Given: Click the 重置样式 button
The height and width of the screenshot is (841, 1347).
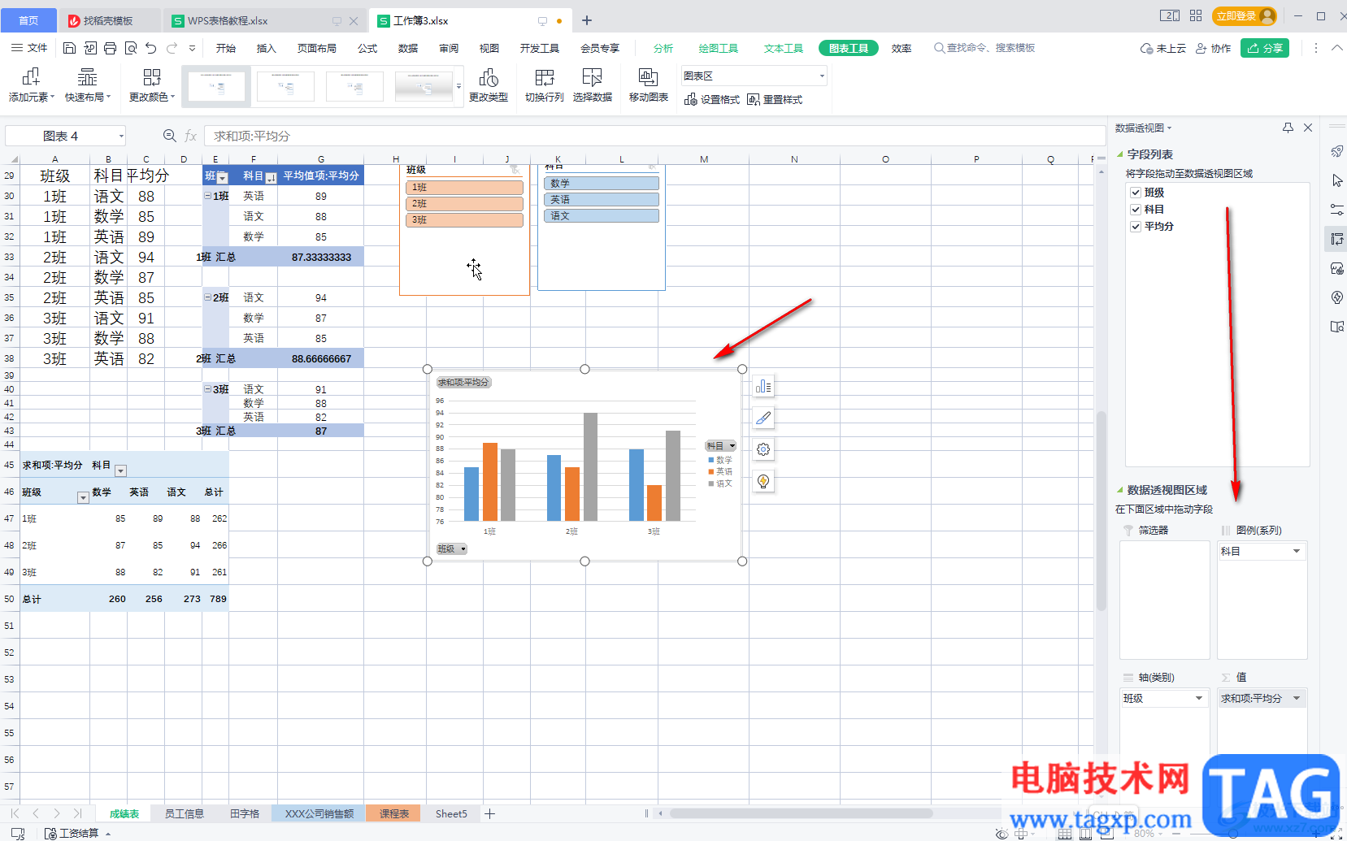Looking at the screenshot, I should click(775, 99).
